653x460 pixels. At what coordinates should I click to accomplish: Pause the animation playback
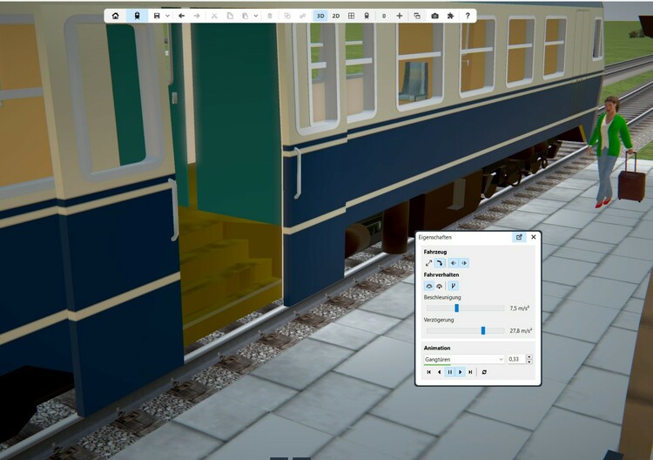pyautogui.click(x=450, y=372)
